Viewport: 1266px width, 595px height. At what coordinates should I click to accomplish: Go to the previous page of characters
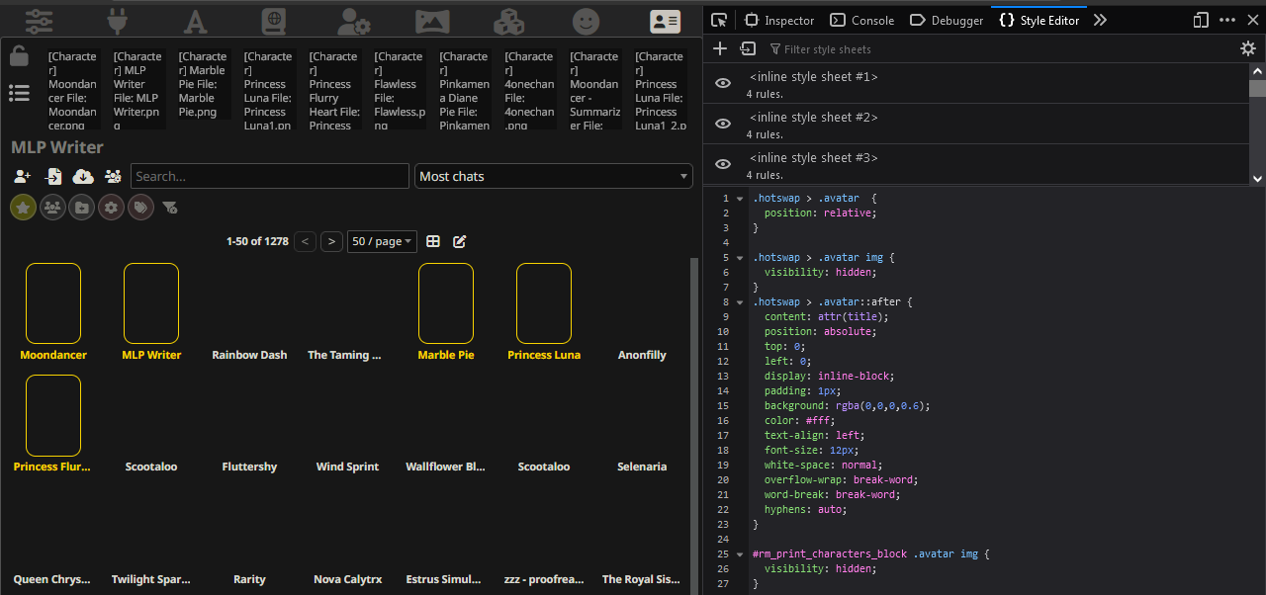(x=306, y=241)
